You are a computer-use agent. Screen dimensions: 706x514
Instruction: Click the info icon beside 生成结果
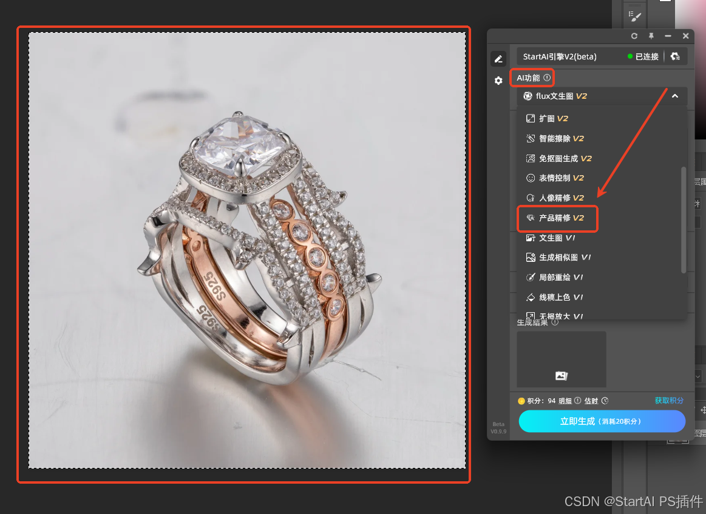click(555, 322)
